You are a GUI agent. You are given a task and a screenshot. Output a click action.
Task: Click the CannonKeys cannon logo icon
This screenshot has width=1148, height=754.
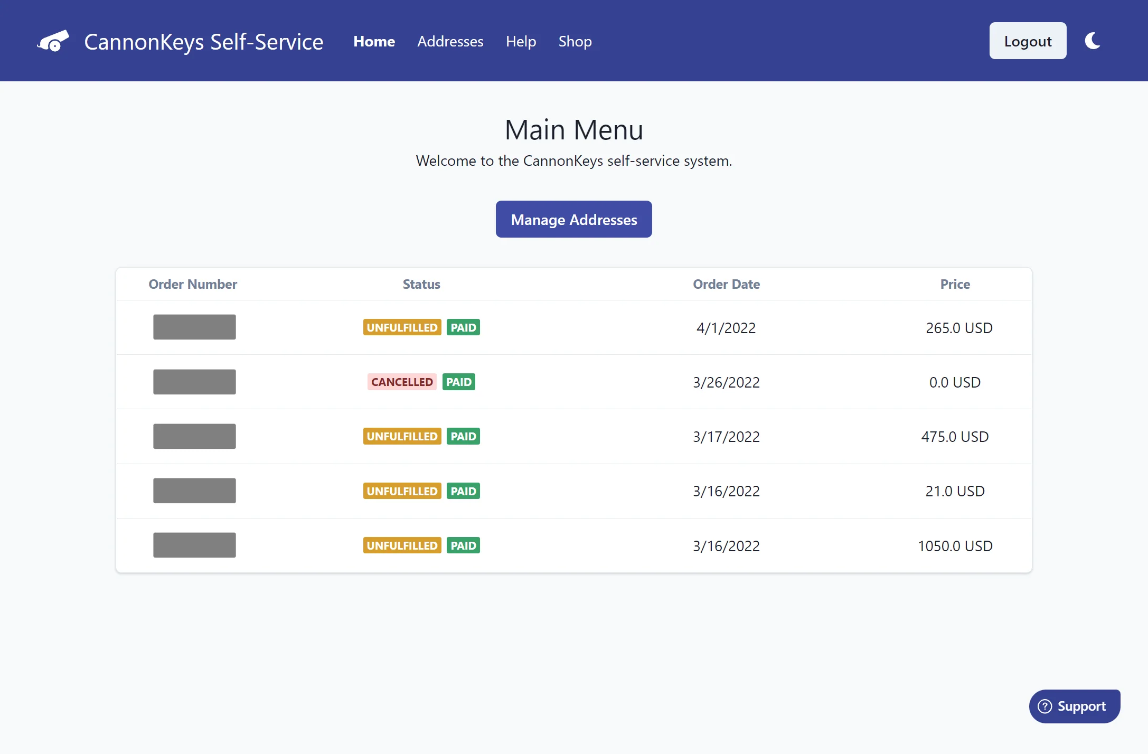point(53,41)
